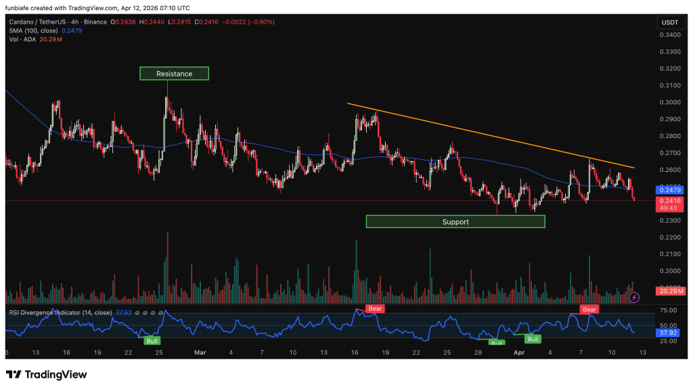Click the red 0.2416 current price tag
This screenshot has height=390, width=693.
[668, 201]
